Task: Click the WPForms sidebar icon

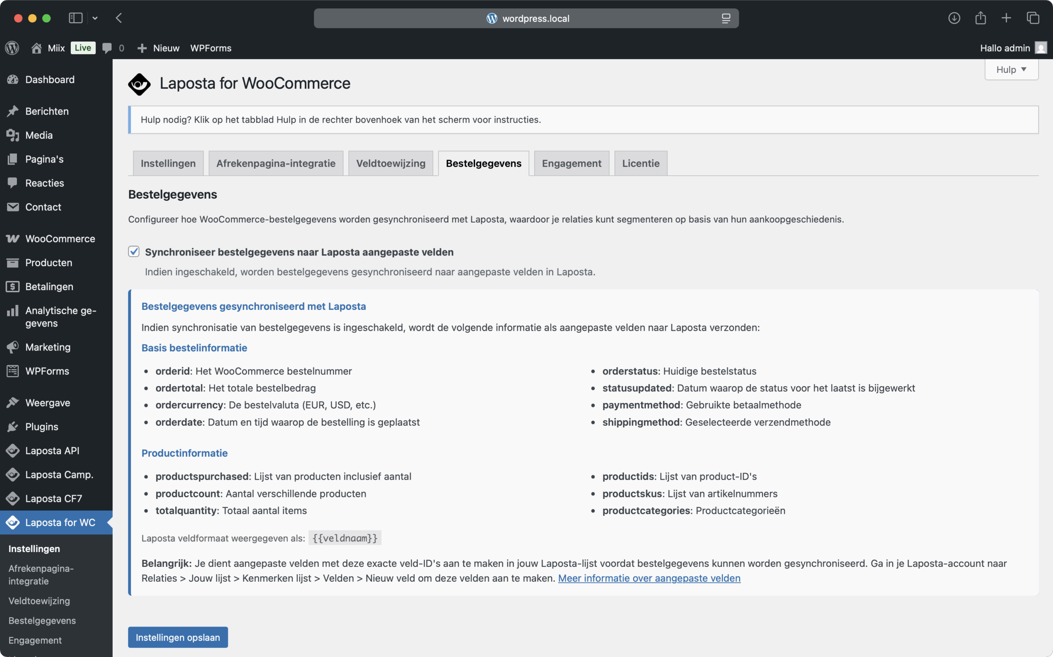Action: pyautogui.click(x=13, y=371)
